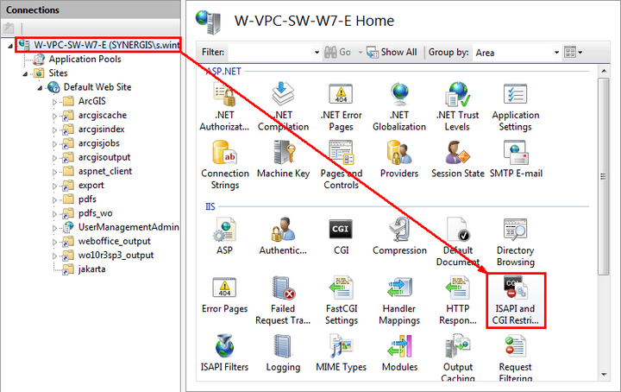Viewport: 621px width, 392px height.
Task: Collapse the Sites tree node
Action: pyautogui.click(x=25, y=73)
